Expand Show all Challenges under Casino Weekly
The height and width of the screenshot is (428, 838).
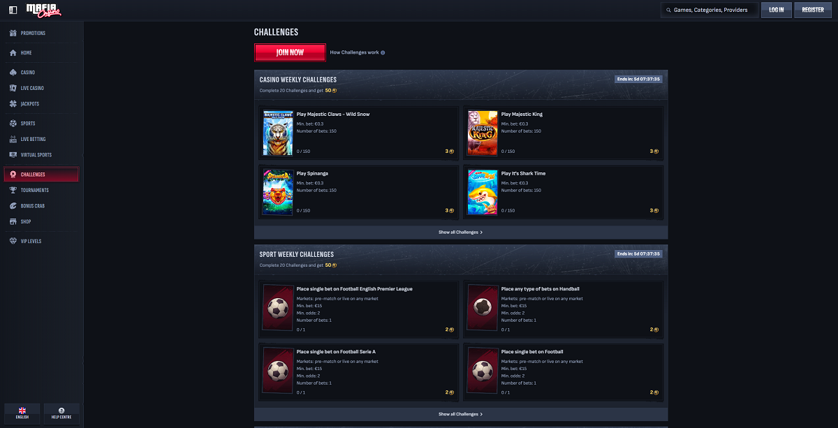461,232
